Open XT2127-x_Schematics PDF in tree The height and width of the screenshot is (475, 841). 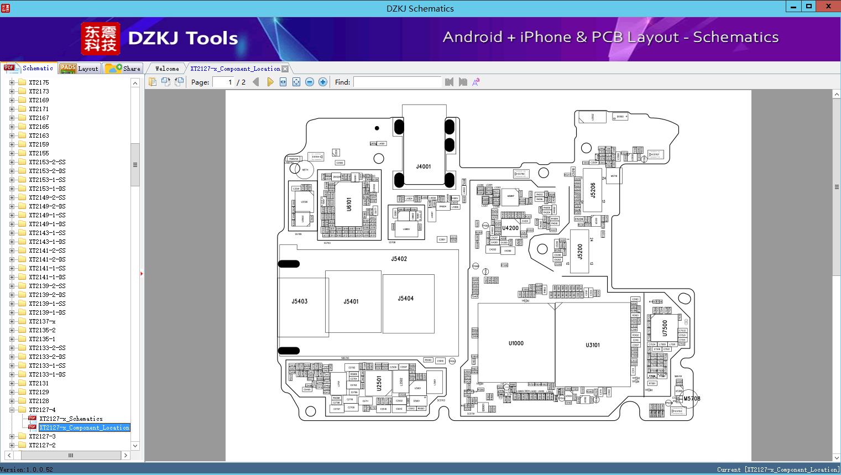[71, 419]
